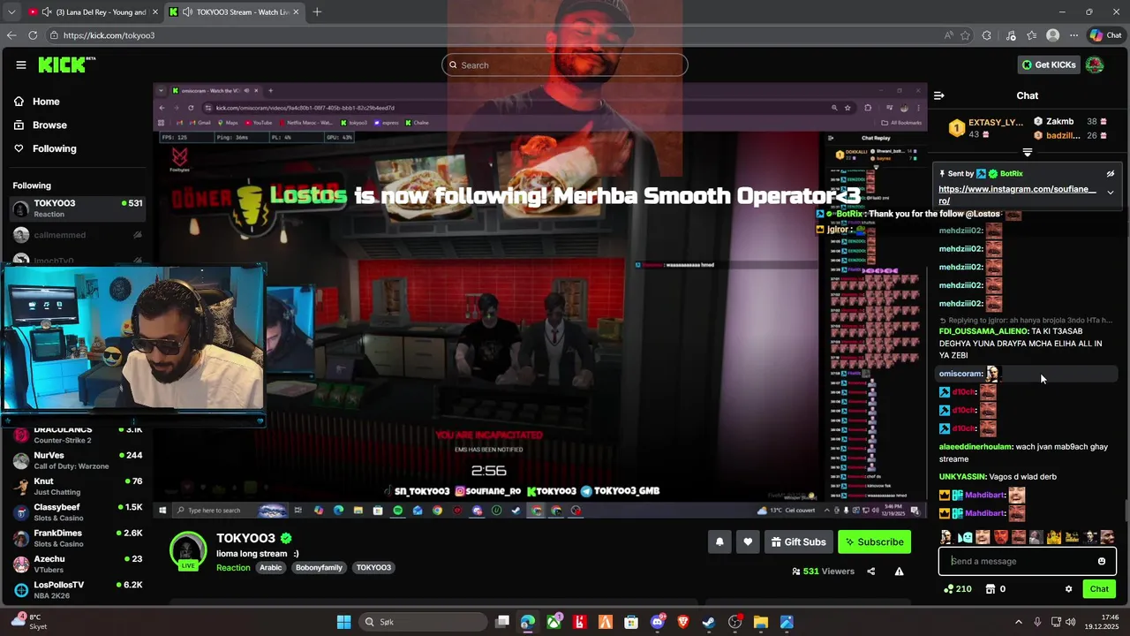Mute the TOKYOO3 Stream tab audio
Image resolution: width=1130 pixels, height=636 pixels.
click(187, 11)
